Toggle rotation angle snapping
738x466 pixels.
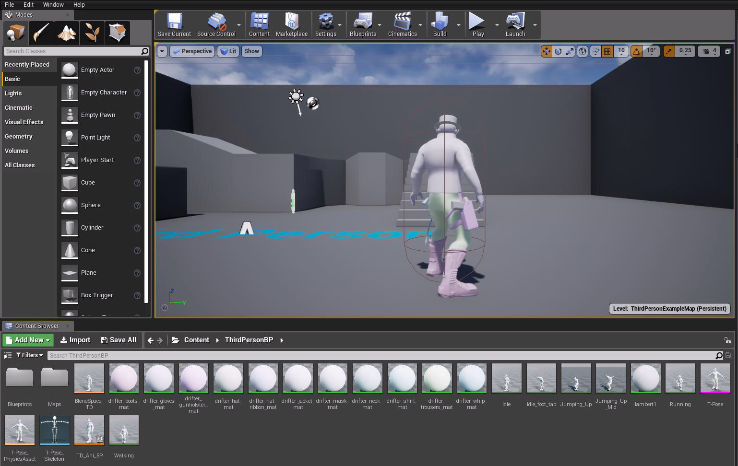[636, 51]
